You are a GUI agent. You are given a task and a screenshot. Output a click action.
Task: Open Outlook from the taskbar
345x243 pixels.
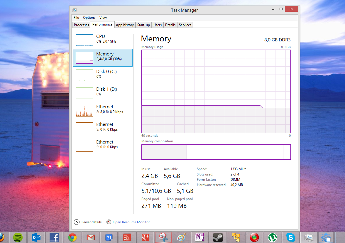tap(36, 237)
